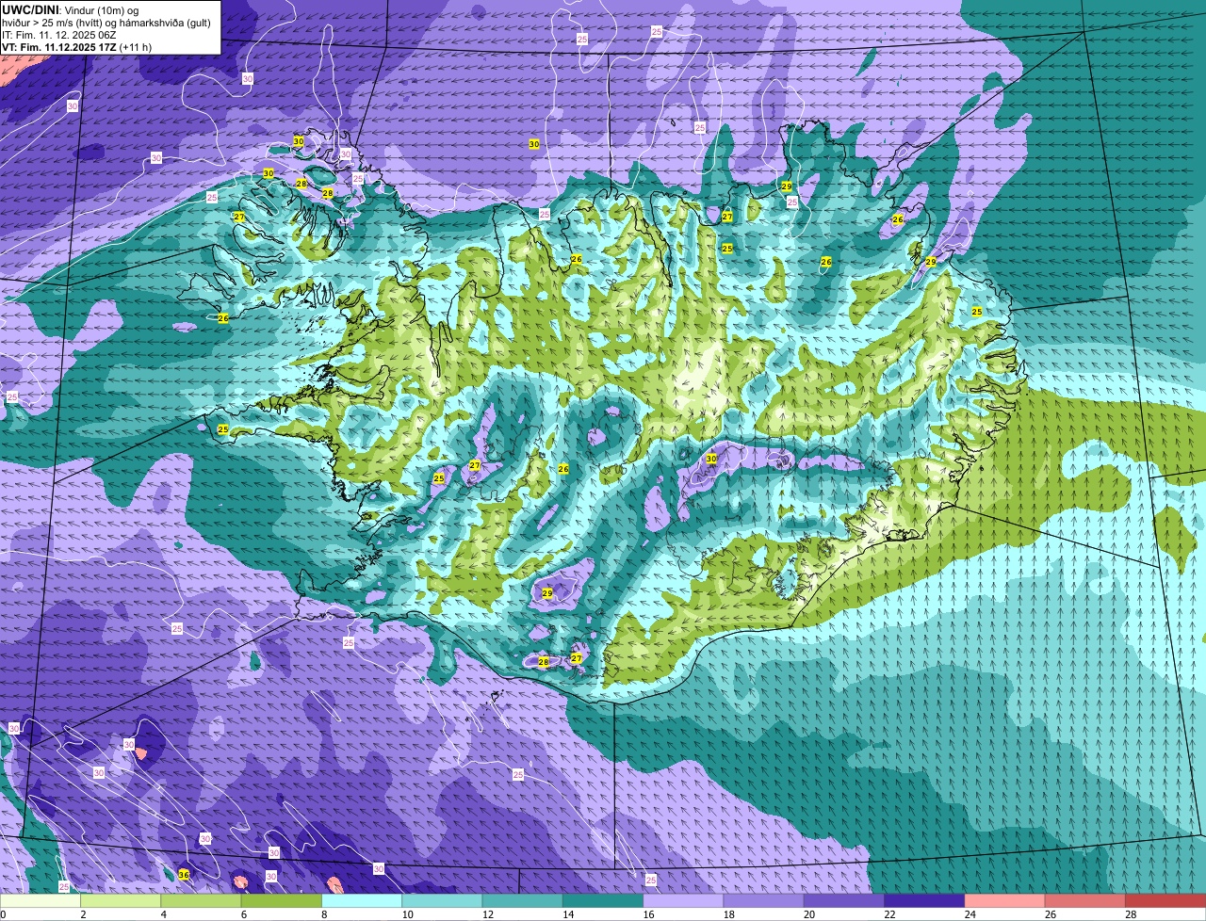Click the 24–26 m/s light pink legend swatch
The height and width of the screenshot is (921, 1206).
1005,901
